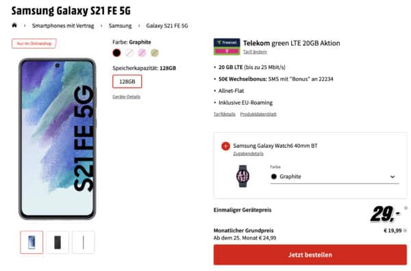Choose the lavender phone color option
This screenshot has height=271, width=411.
coord(142,53)
